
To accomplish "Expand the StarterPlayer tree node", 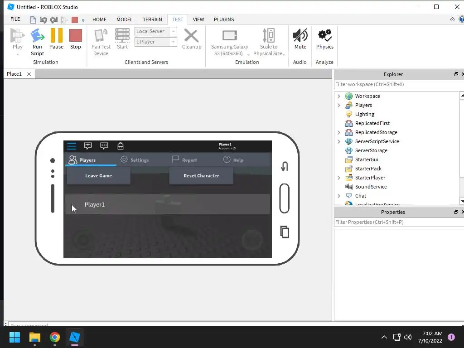I will [339, 178].
